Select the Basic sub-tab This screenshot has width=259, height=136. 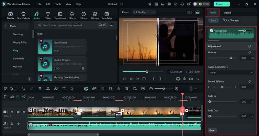pyautogui.click(x=213, y=20)
